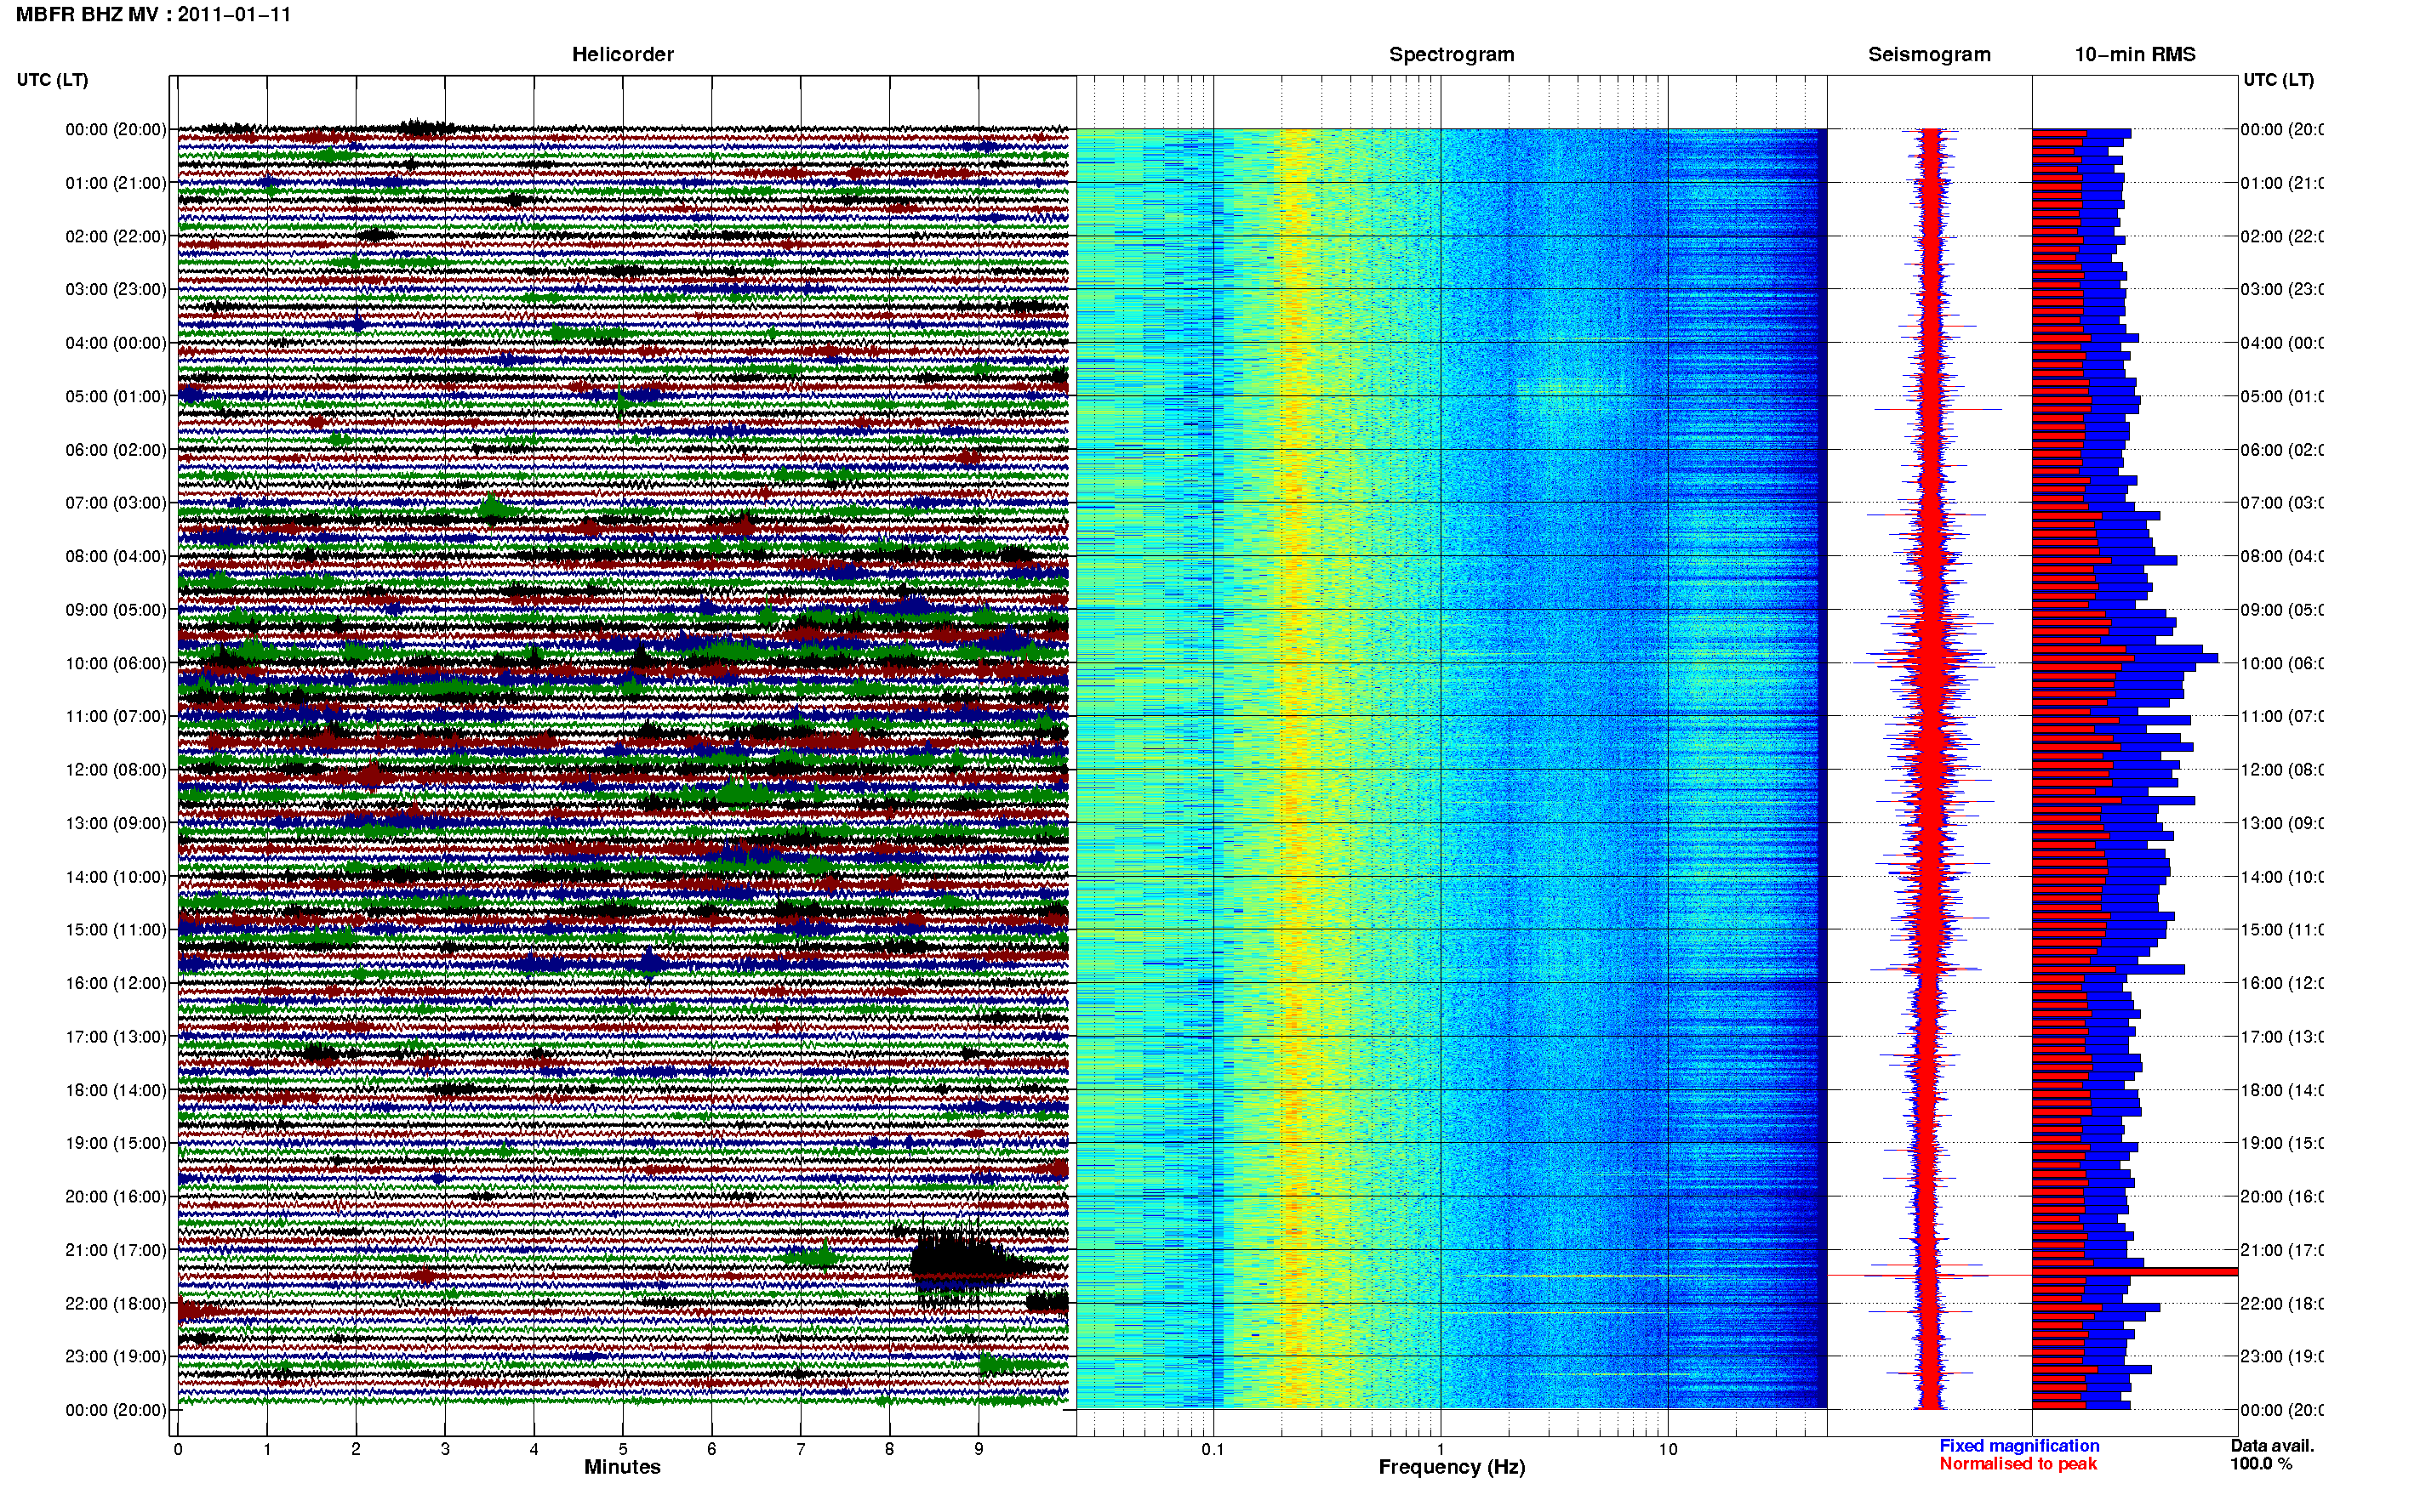Click the '19:00 (15:00)' time label on left axis
2420x1512 pixels.
point(116,1143)
